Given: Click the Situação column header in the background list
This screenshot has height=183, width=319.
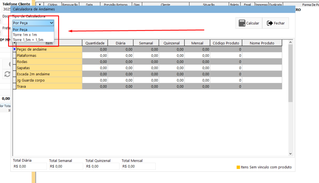Looking at the screenshot, I should (209, 4).
